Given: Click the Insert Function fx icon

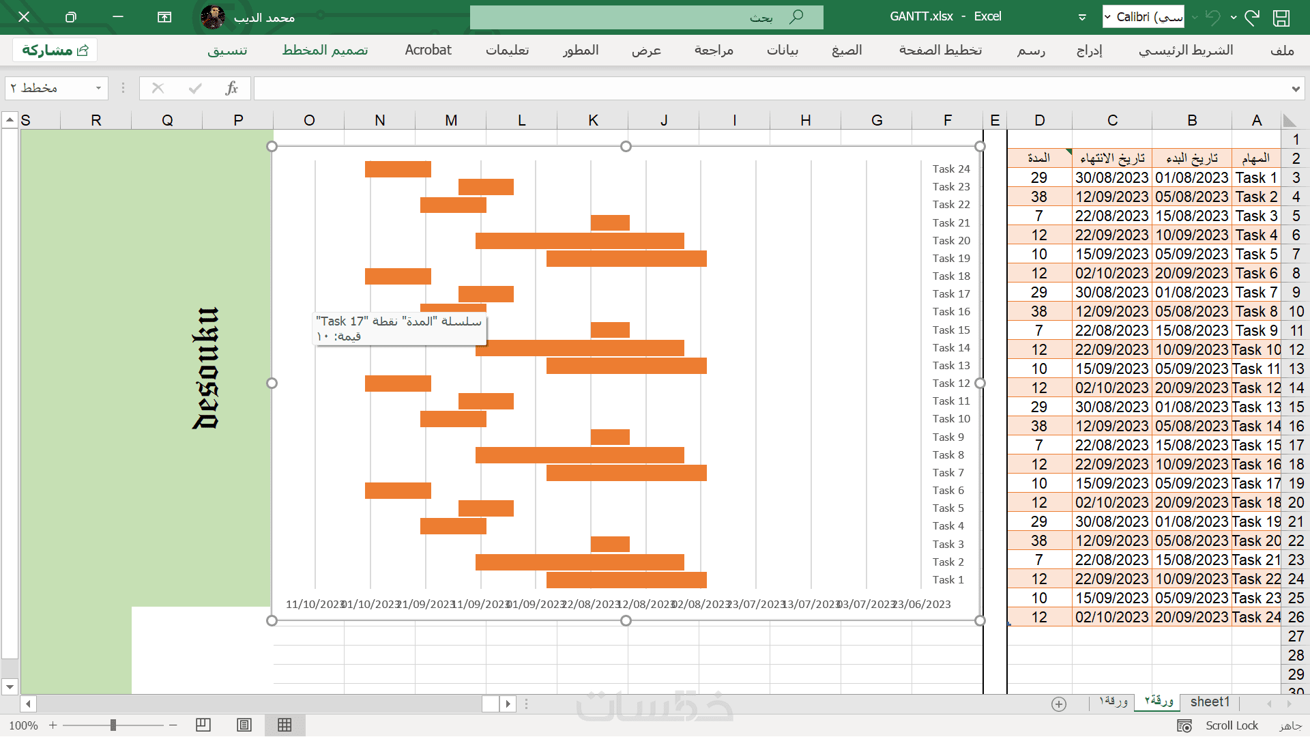Looking at the screenshot, I should tap(232, 88).
